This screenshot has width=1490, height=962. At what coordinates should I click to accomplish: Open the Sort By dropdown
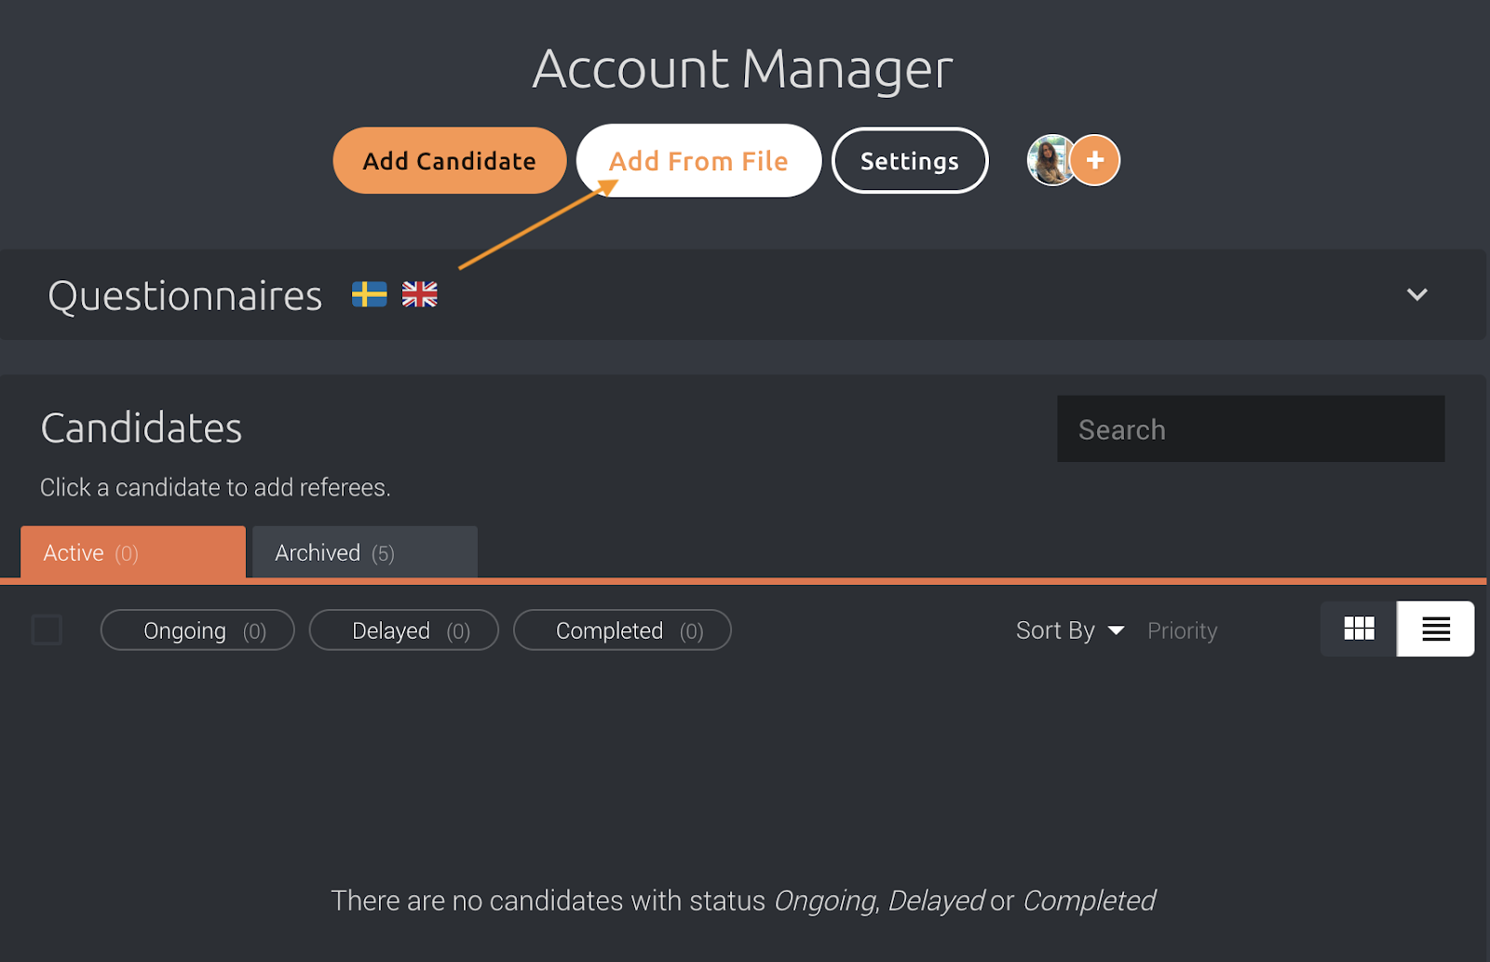1070,630
